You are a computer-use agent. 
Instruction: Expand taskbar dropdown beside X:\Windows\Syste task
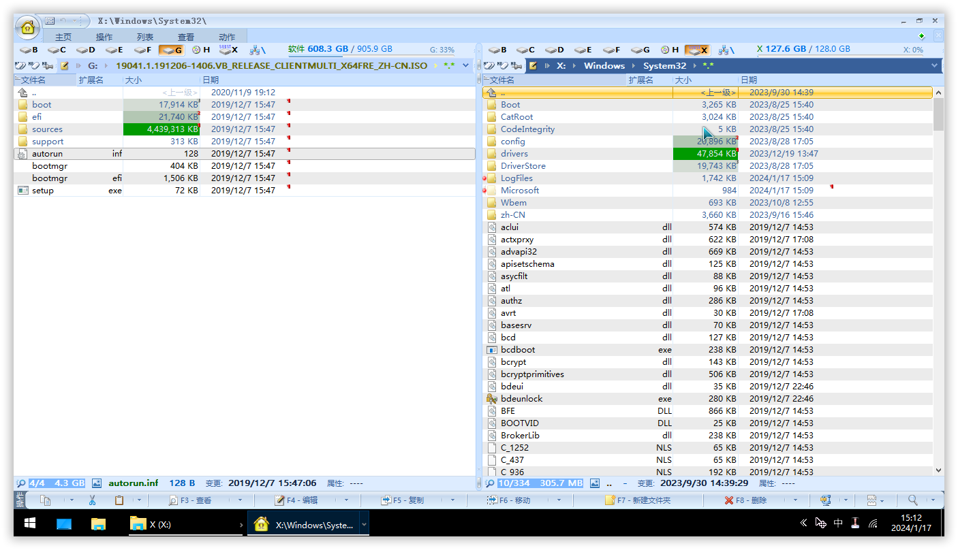click(x=364, y=524)
